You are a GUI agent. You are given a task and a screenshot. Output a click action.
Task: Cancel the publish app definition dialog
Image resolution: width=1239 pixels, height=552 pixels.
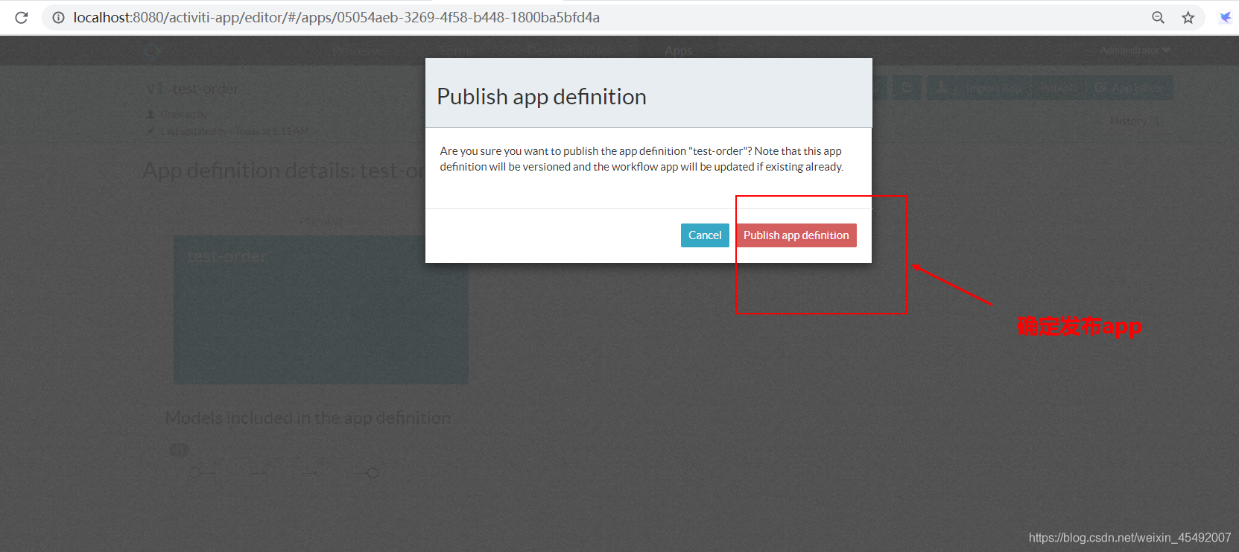click(705, 235)
